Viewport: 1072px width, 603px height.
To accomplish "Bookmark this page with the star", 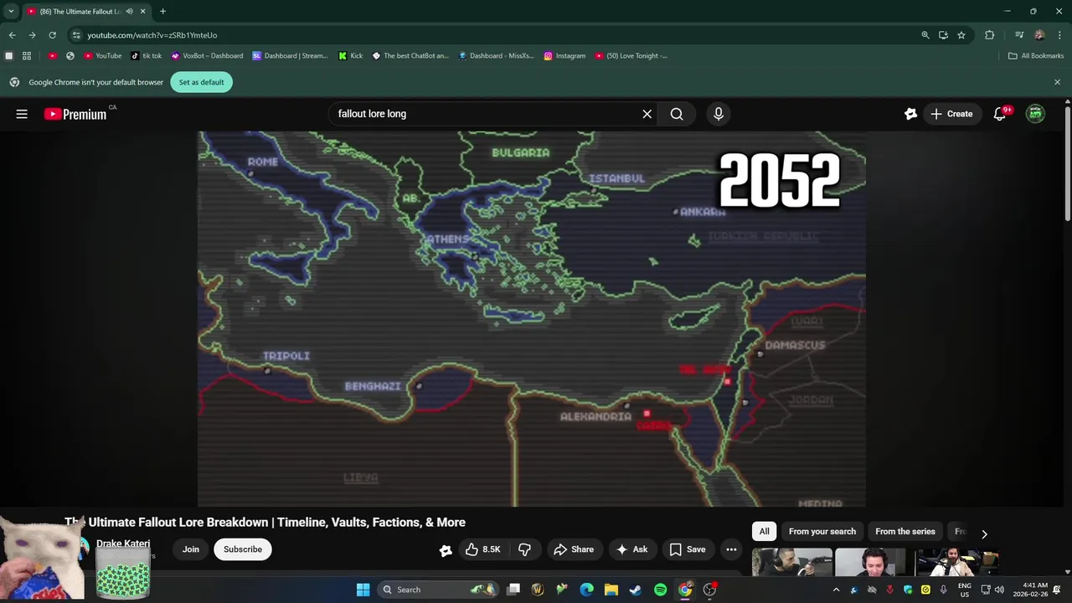I will [x=961, y=35].
